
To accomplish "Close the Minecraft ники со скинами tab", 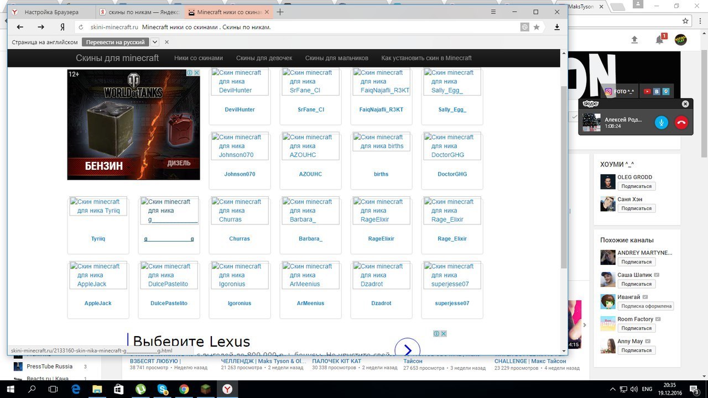I will (267, 12).
